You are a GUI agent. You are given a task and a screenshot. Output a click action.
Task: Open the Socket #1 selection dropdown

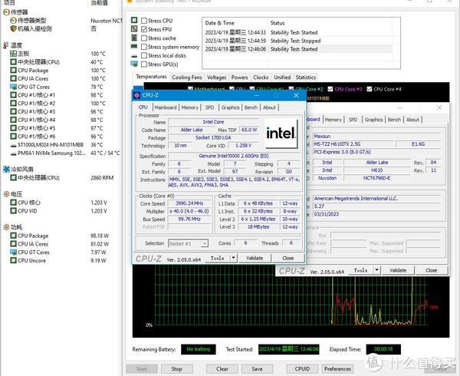(189, 243)
